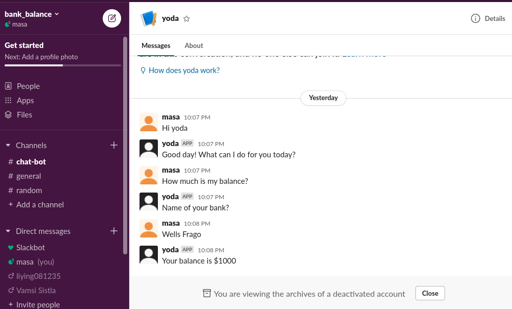The height and width of the screenshot is (309, 512).
Task: Open the People directory
Action: [x=28, y=86]
